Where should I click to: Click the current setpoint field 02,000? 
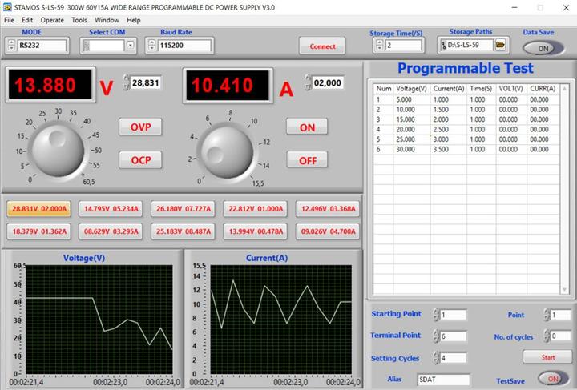point(328,82)
